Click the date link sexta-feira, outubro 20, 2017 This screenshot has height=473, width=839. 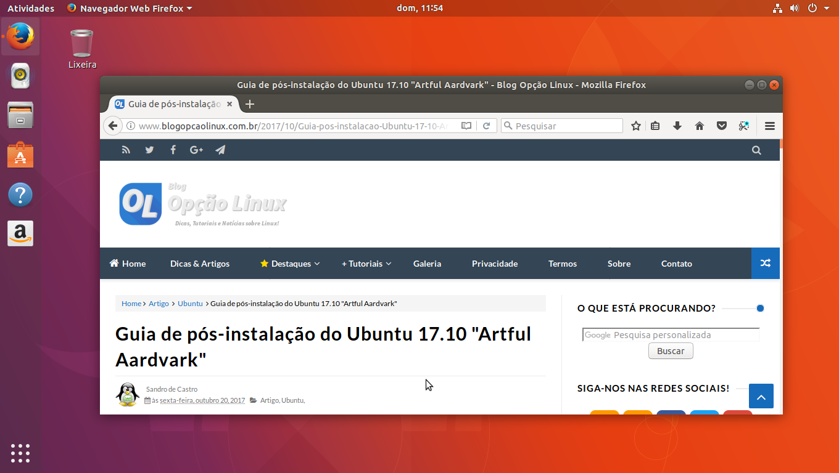pos(202,400)
